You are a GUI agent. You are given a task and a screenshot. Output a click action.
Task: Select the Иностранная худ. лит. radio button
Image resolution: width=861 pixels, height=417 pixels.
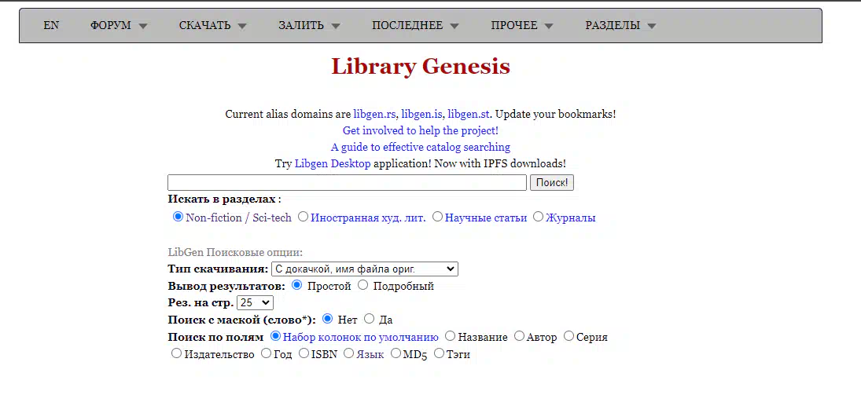click(303, 217)
